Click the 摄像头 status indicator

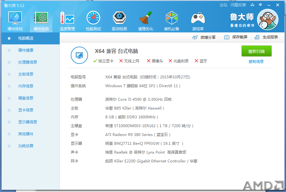tap(155, 61)
